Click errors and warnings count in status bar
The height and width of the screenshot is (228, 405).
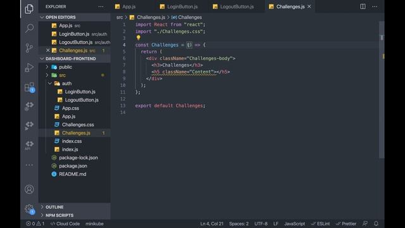(x=35, y=224)
